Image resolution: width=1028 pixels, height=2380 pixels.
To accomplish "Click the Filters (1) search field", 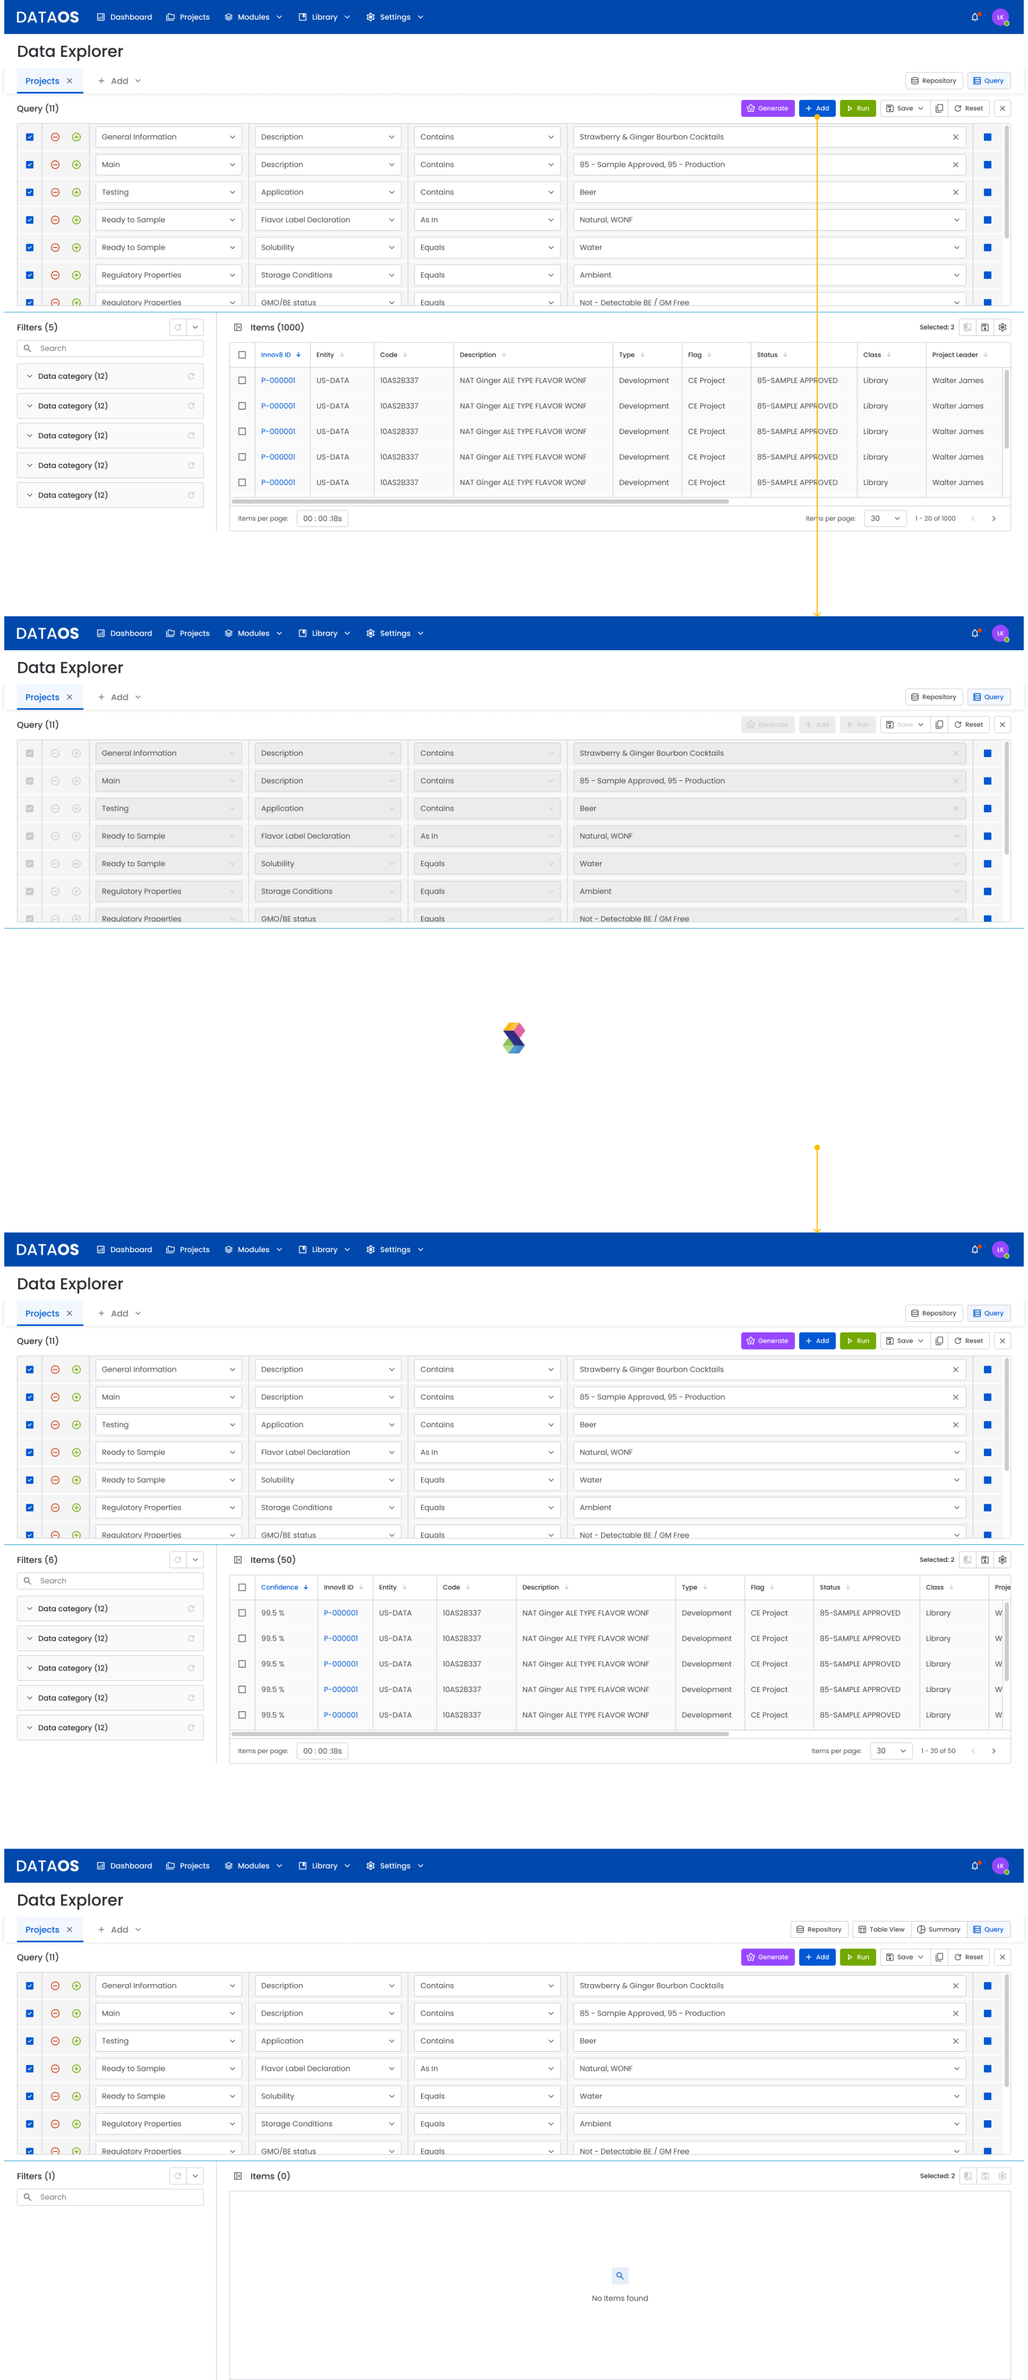I will click(x=111, y=2197).
